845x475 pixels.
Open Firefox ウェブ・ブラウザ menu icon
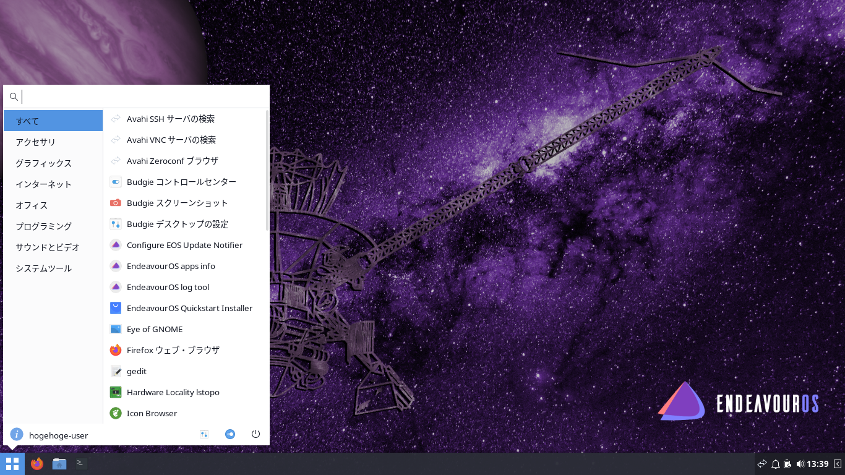point(116,350)
